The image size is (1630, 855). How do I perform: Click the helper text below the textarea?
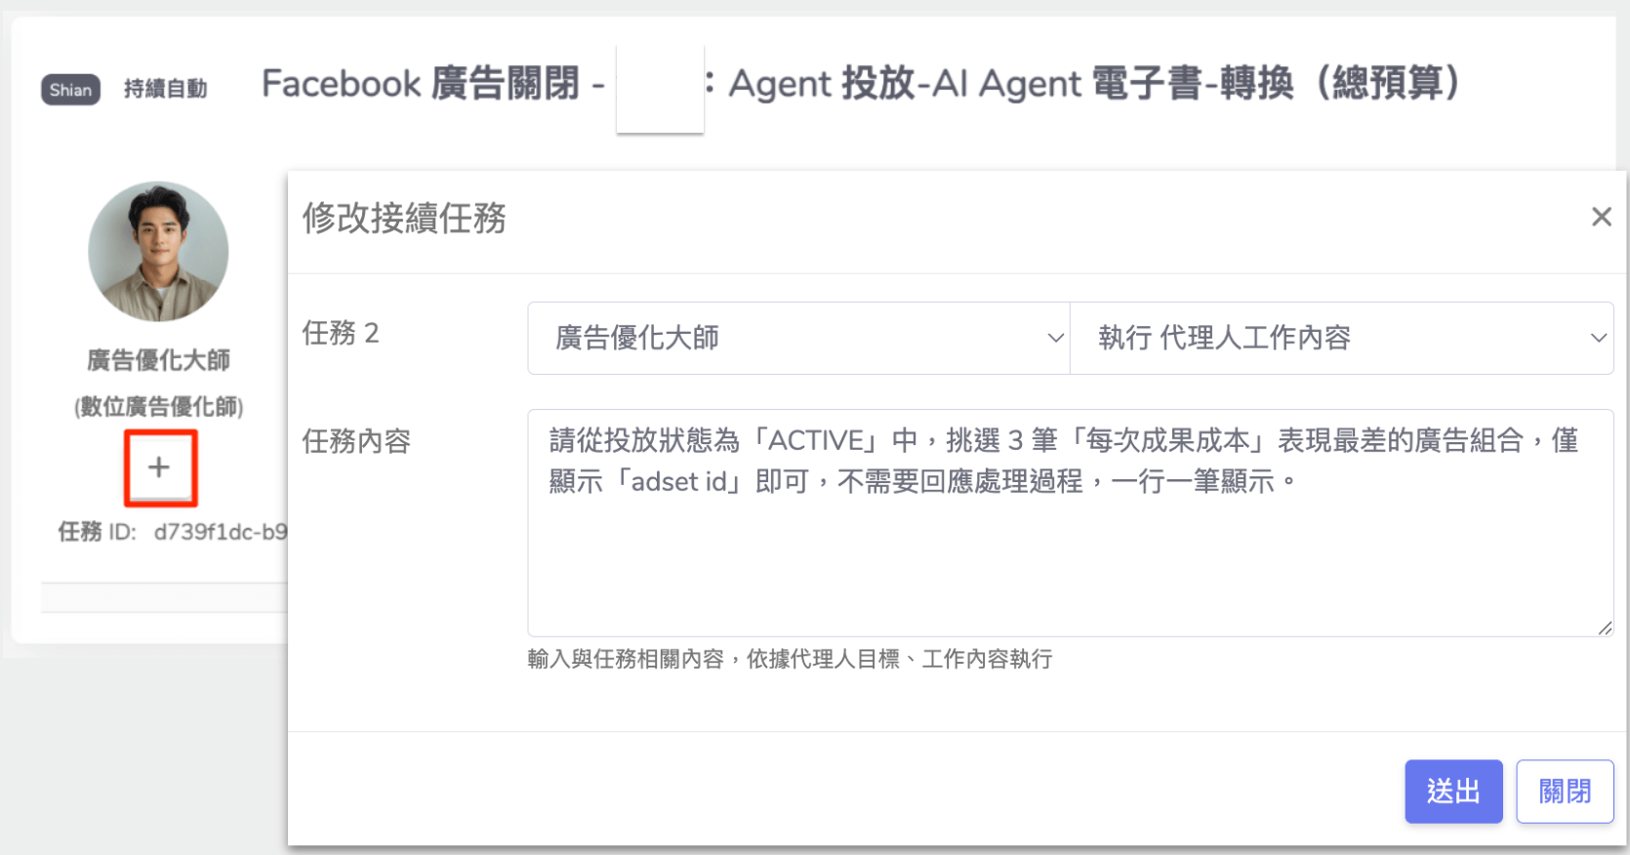coord(790,660)
